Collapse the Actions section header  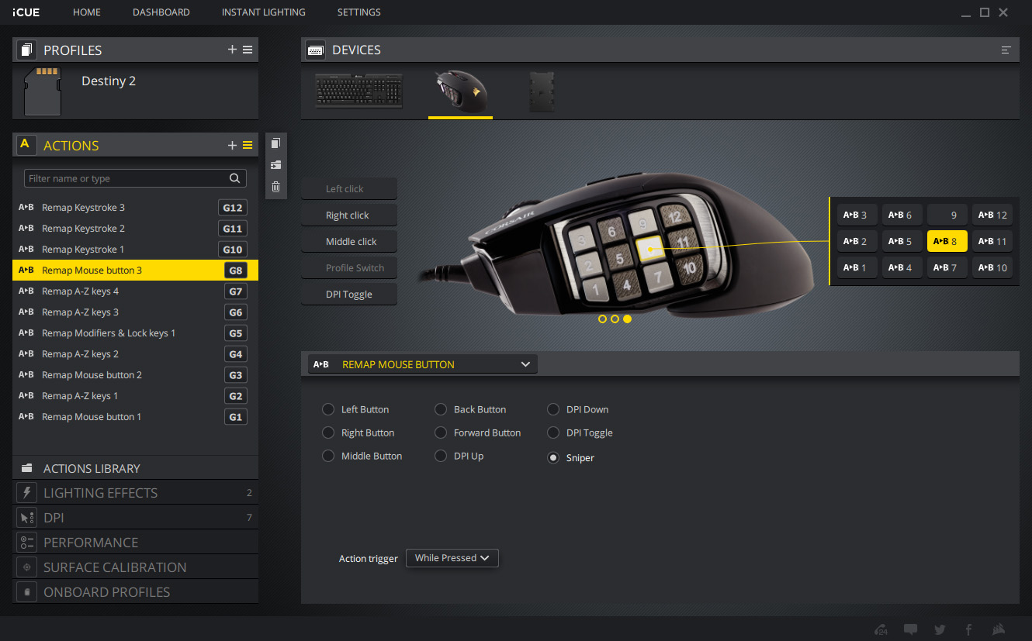point(135,145)
